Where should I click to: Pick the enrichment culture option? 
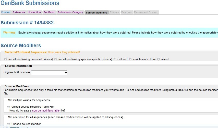[x=130, y=59]
